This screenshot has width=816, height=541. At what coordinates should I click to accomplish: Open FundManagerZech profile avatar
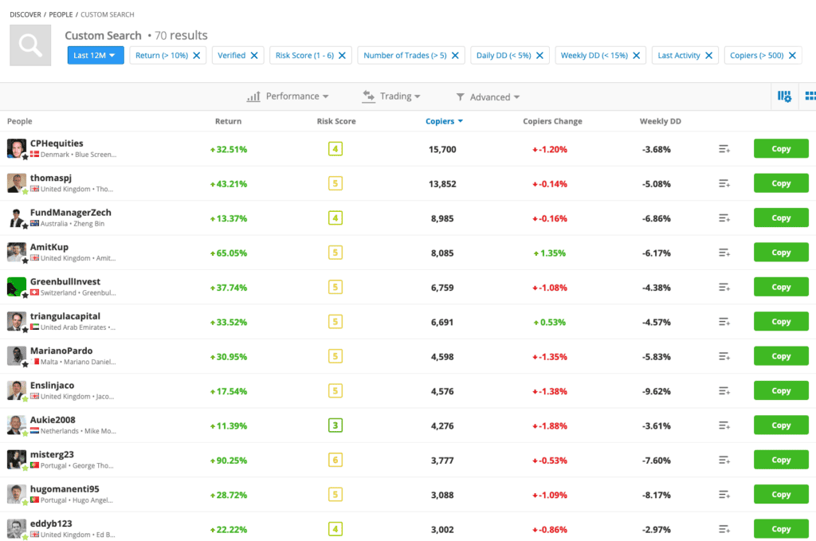pyautogui.click(x=17, y=218)
